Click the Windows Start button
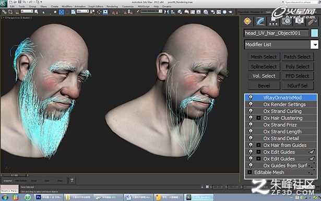Viewport: 321px width, 201px height. (x=5, y=197)
